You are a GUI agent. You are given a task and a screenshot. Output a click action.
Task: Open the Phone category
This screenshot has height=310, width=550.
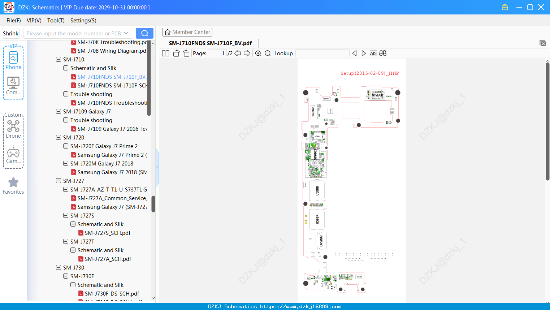tap(13, 61)
